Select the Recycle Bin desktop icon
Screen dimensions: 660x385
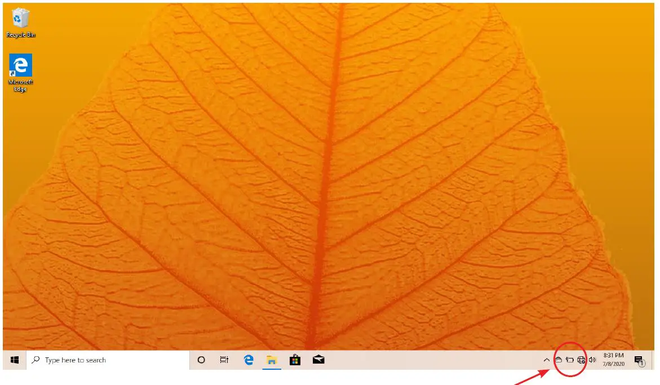click(20, 24)
